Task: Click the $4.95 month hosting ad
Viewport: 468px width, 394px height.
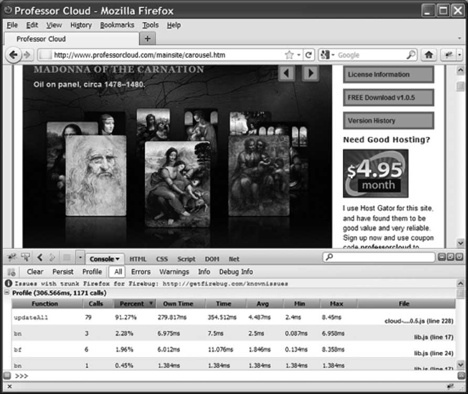Action: pos(376,173)
